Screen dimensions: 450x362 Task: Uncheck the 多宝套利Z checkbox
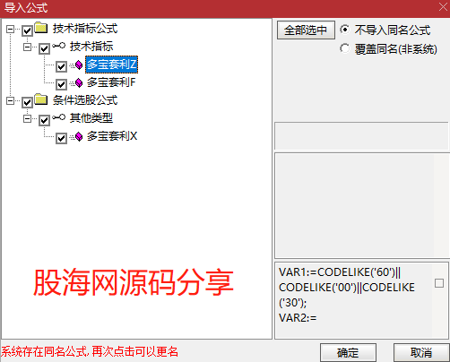[61, 66]
